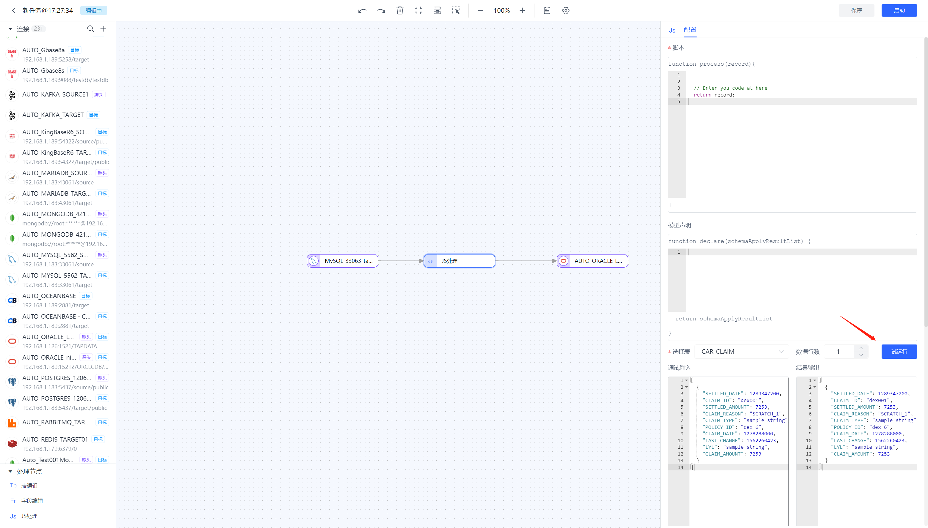The width and height of the screenshot is (928, 528).
Task: Add new connection with plus icon
Action: [x=103, y=29]
